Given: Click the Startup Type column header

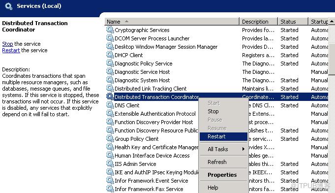Looking at the screenshot, I should [x=318, y=22].
